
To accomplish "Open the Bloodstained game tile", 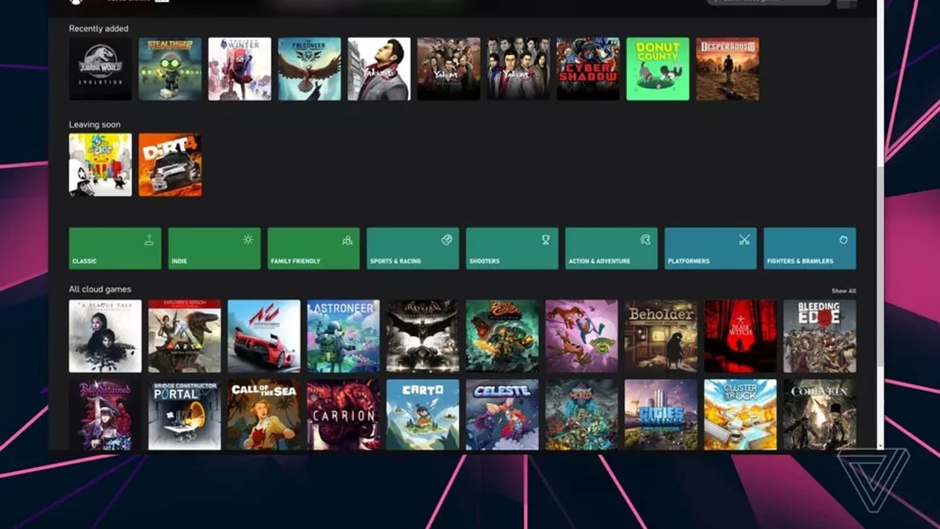I will [105, 414].
